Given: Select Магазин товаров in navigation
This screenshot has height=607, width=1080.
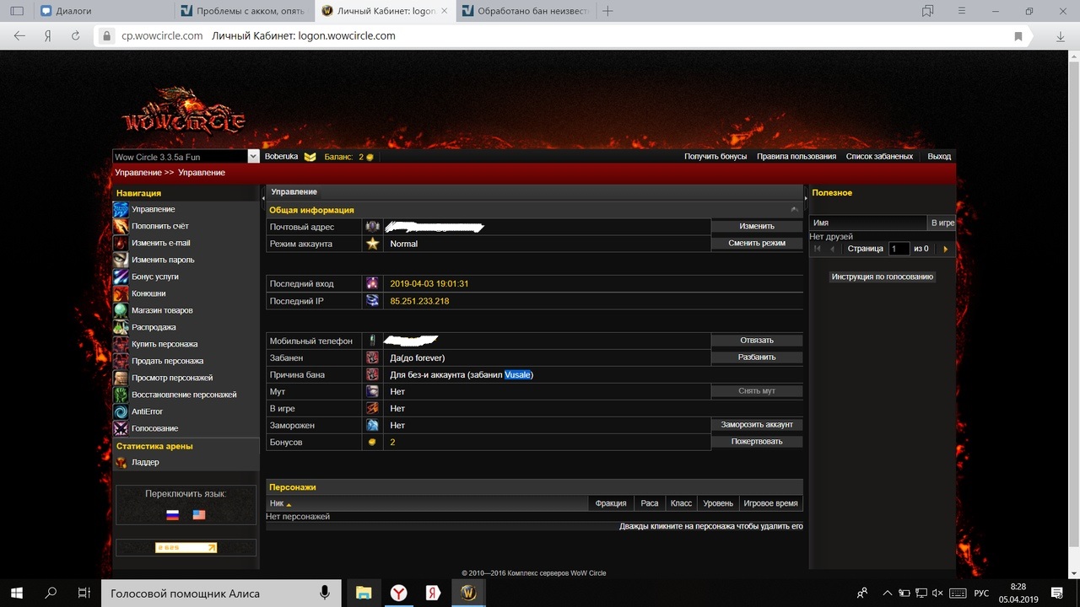Looking at the screenshot, I should pyautogui.click(x=162, y=310).
